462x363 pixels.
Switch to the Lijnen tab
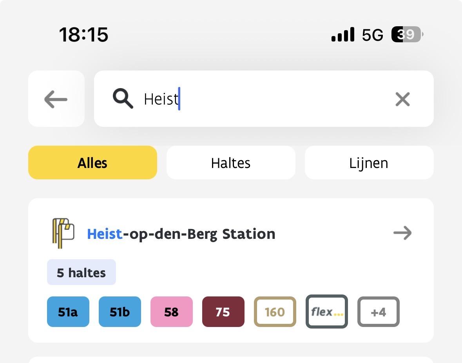[369, 163]
